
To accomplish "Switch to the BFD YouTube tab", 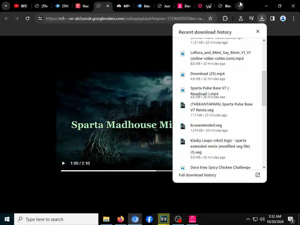I will tap(21, 6).
